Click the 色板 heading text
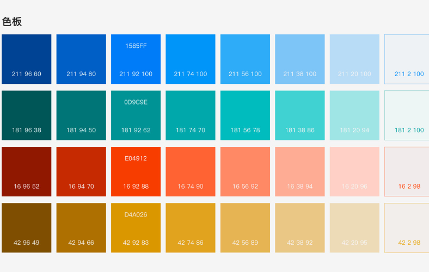The width and height of the screenshot is (429, 272). tap(12, 22)
